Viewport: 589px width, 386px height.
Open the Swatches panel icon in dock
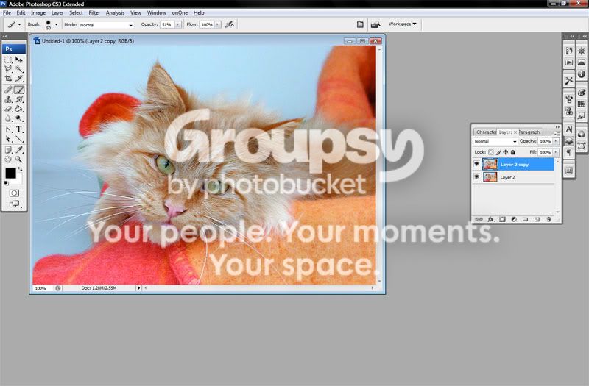[x=582, y=104]
